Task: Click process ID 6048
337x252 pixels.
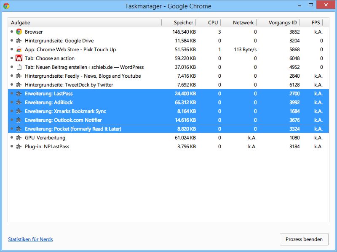Action: point(294,58)
